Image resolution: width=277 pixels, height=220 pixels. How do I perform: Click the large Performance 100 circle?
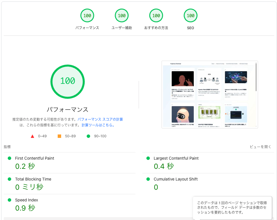point(67,82)
